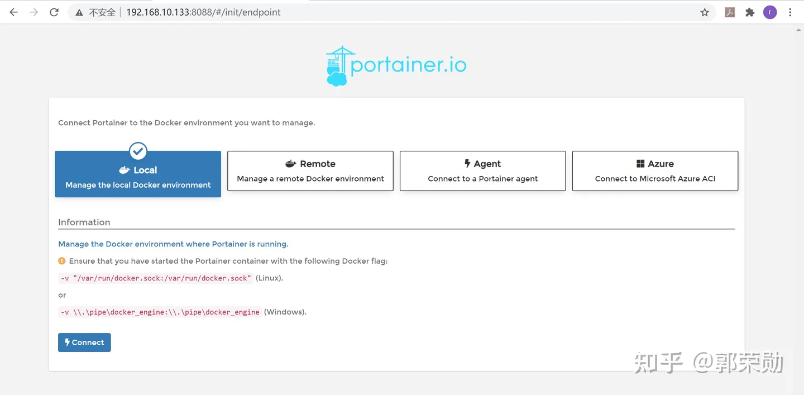Screen dimensions: 804x395
Task: Click the Linux docker.sock flag code
Action: click(156, 278)
